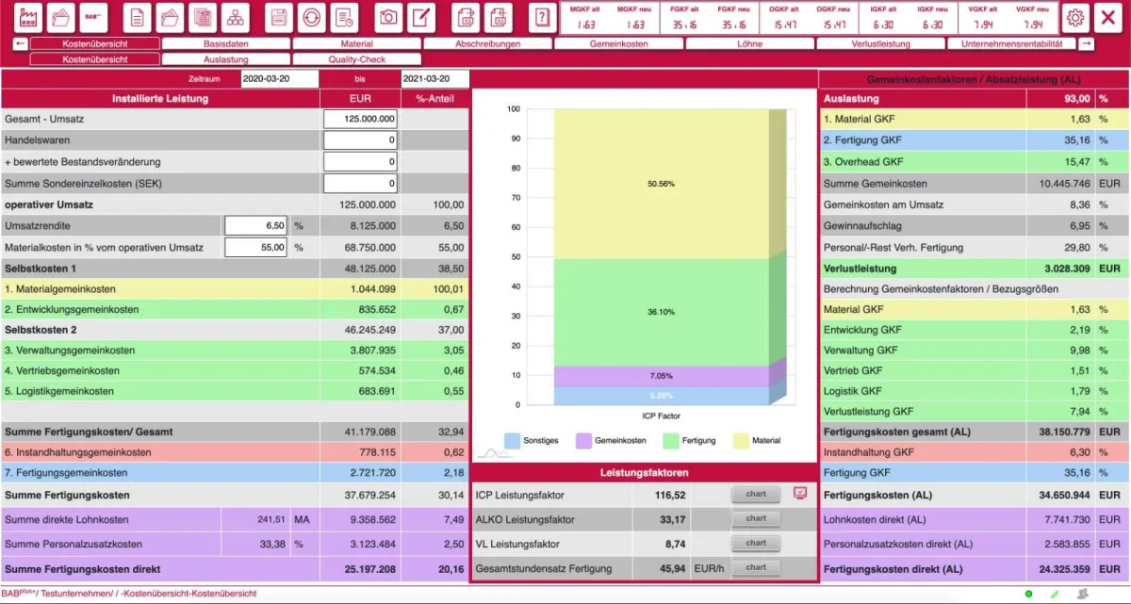
Task: Click the purple Gemeinkosten legend swatch
Action: 584,440
